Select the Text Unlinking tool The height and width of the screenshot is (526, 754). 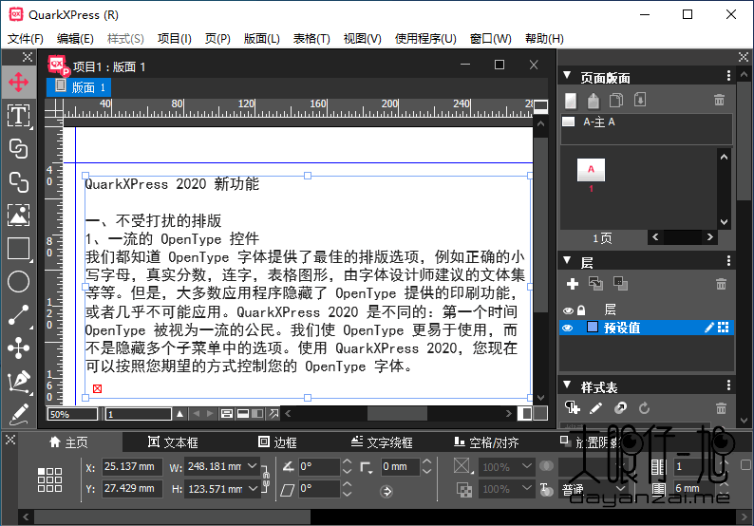18,182
